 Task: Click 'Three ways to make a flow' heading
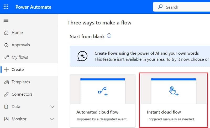(x=99, y=23)
